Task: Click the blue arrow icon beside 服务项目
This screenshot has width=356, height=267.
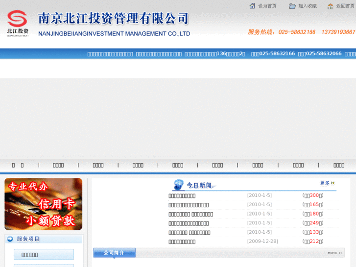Action: click(x=10, y=239)
